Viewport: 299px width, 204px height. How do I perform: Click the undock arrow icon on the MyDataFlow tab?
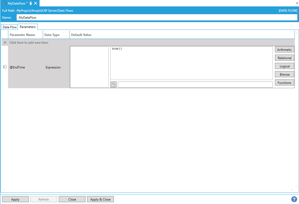coord(31,3)
